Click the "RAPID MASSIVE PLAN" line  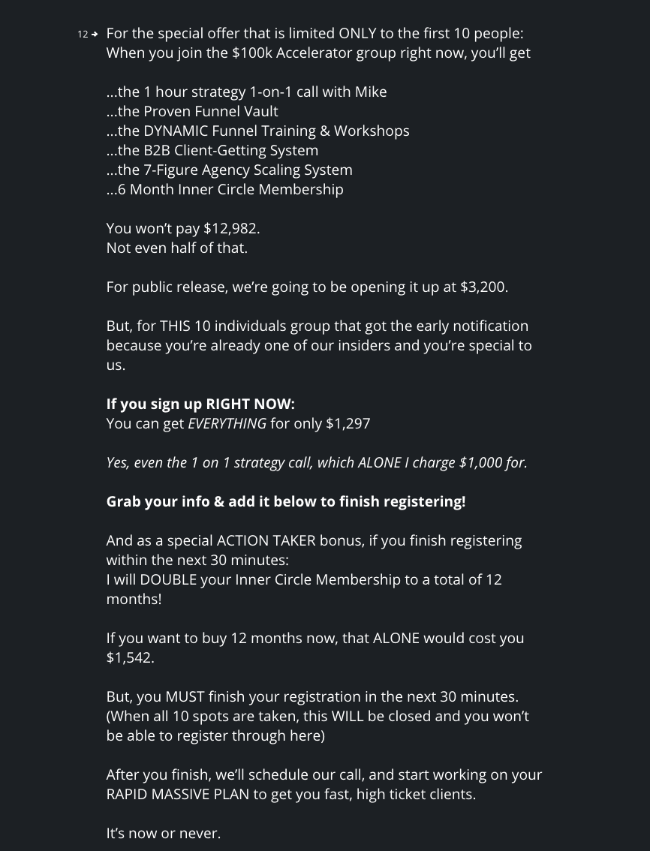pos(290,795)
